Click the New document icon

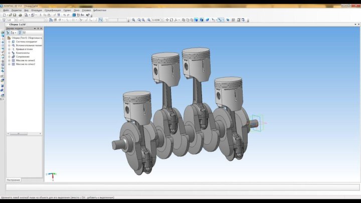coord(4,15)
